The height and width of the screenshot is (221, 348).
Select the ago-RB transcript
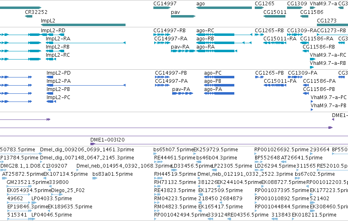coord(224,43)
